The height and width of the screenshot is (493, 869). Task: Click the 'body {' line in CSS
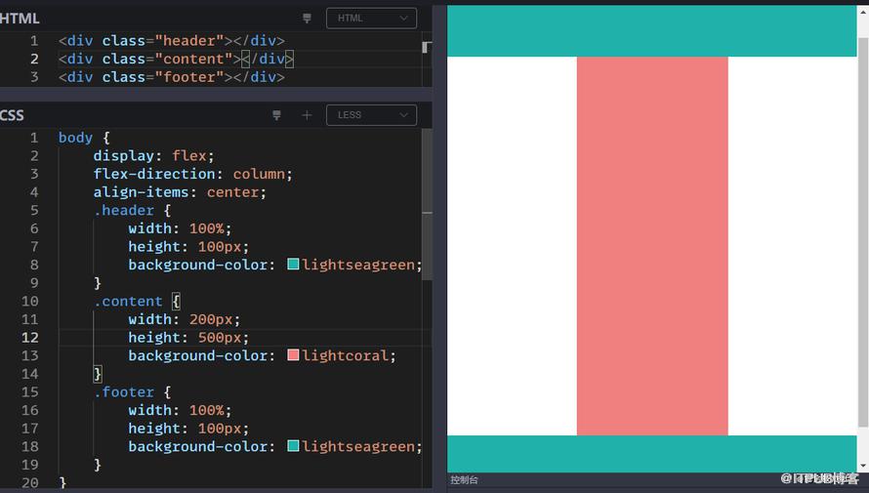(84, 138)
